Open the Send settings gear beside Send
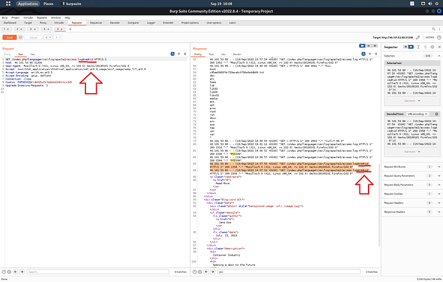This screenshot has width=443, height=282. 21,37
